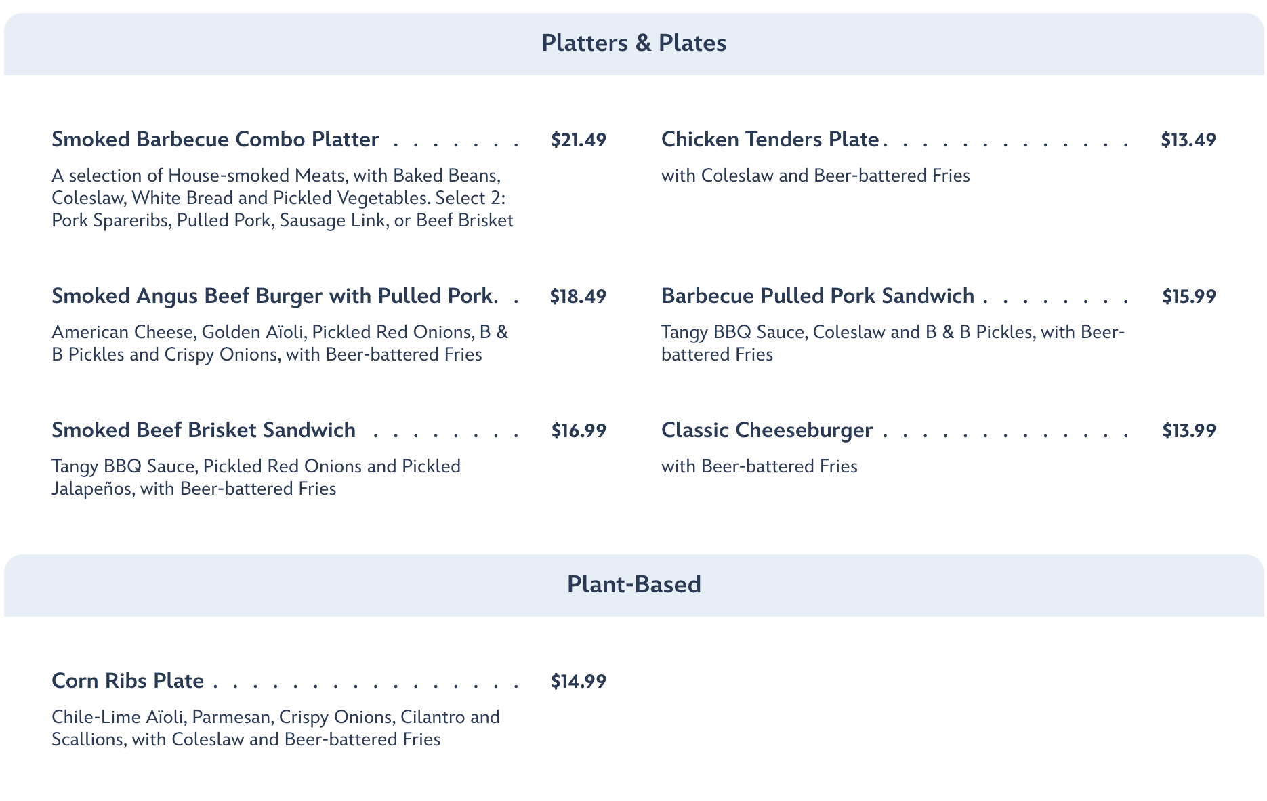Click the American Cheese, Golden Aïoli description
Viewport: 1267px width, 801px height.
pyautogui.click(x=279, y=343)
